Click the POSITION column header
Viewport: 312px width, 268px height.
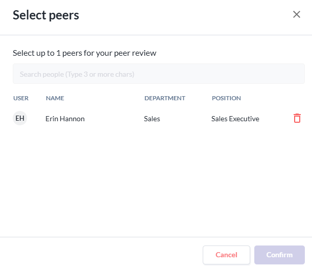pyautogui.click(x=226, y=98)
